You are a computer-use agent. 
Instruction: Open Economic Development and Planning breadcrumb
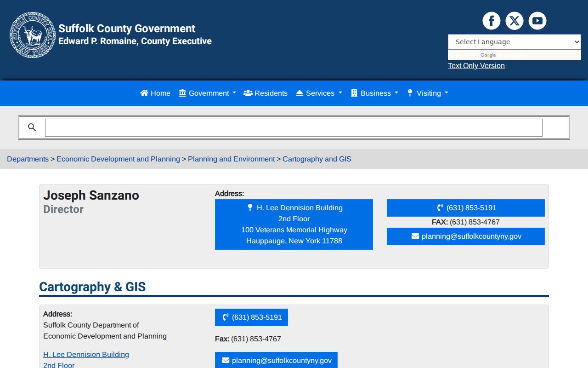[x=118, y=159]
